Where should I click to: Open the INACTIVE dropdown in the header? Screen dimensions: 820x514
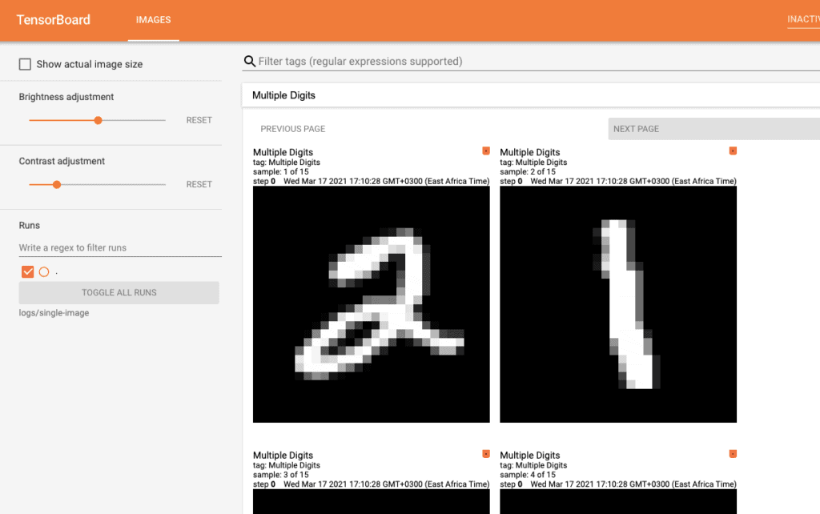click(803, 19)
